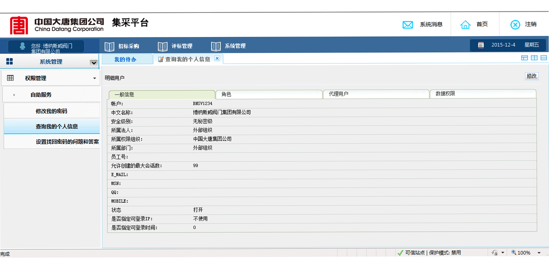This screenshot has width=549, height=266.
Task: Open 系统消息 envelope icon
Action: 408,25
